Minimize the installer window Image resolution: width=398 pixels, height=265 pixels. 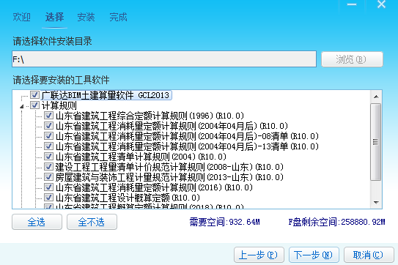(352, 4)
